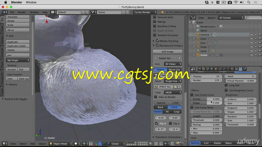Open the background image file browser icon
The height and width of the screenshot is (147, 262).
pos(175,87)
